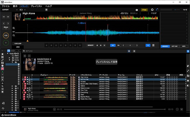Image resolution: width=190 pixels, height=117 pixels.
Task: Toggle tree view icon above the browser
Action: click(x=8, y=51)
